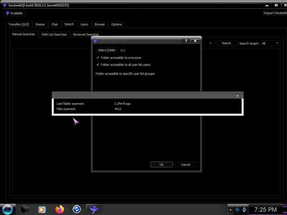Close the folder scanning progress popup
Screen dimensions: 287x215
pos(237,96)
